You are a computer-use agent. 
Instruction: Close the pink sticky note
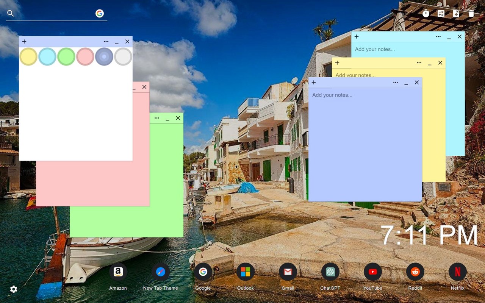pos(144,87)
